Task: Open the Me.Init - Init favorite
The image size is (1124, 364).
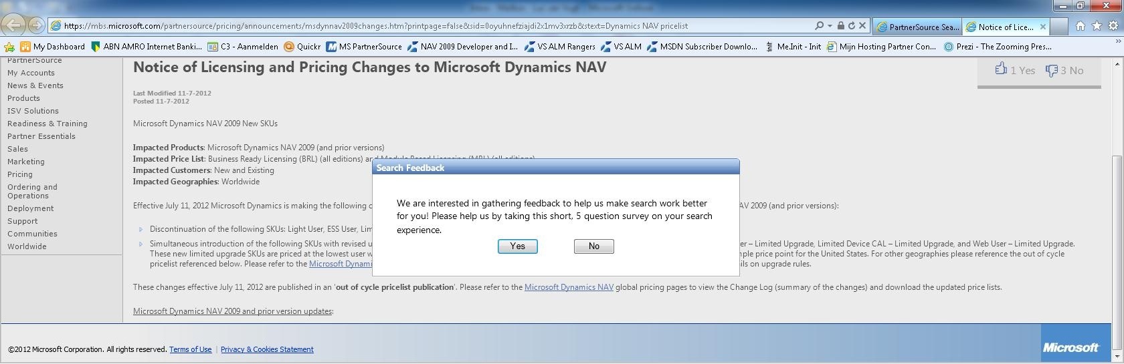Action: pyautogui.click(x=793, y=47)
